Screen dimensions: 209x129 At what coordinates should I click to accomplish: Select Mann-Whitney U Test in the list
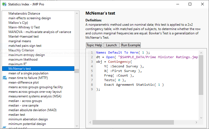[x=24, y=27]
